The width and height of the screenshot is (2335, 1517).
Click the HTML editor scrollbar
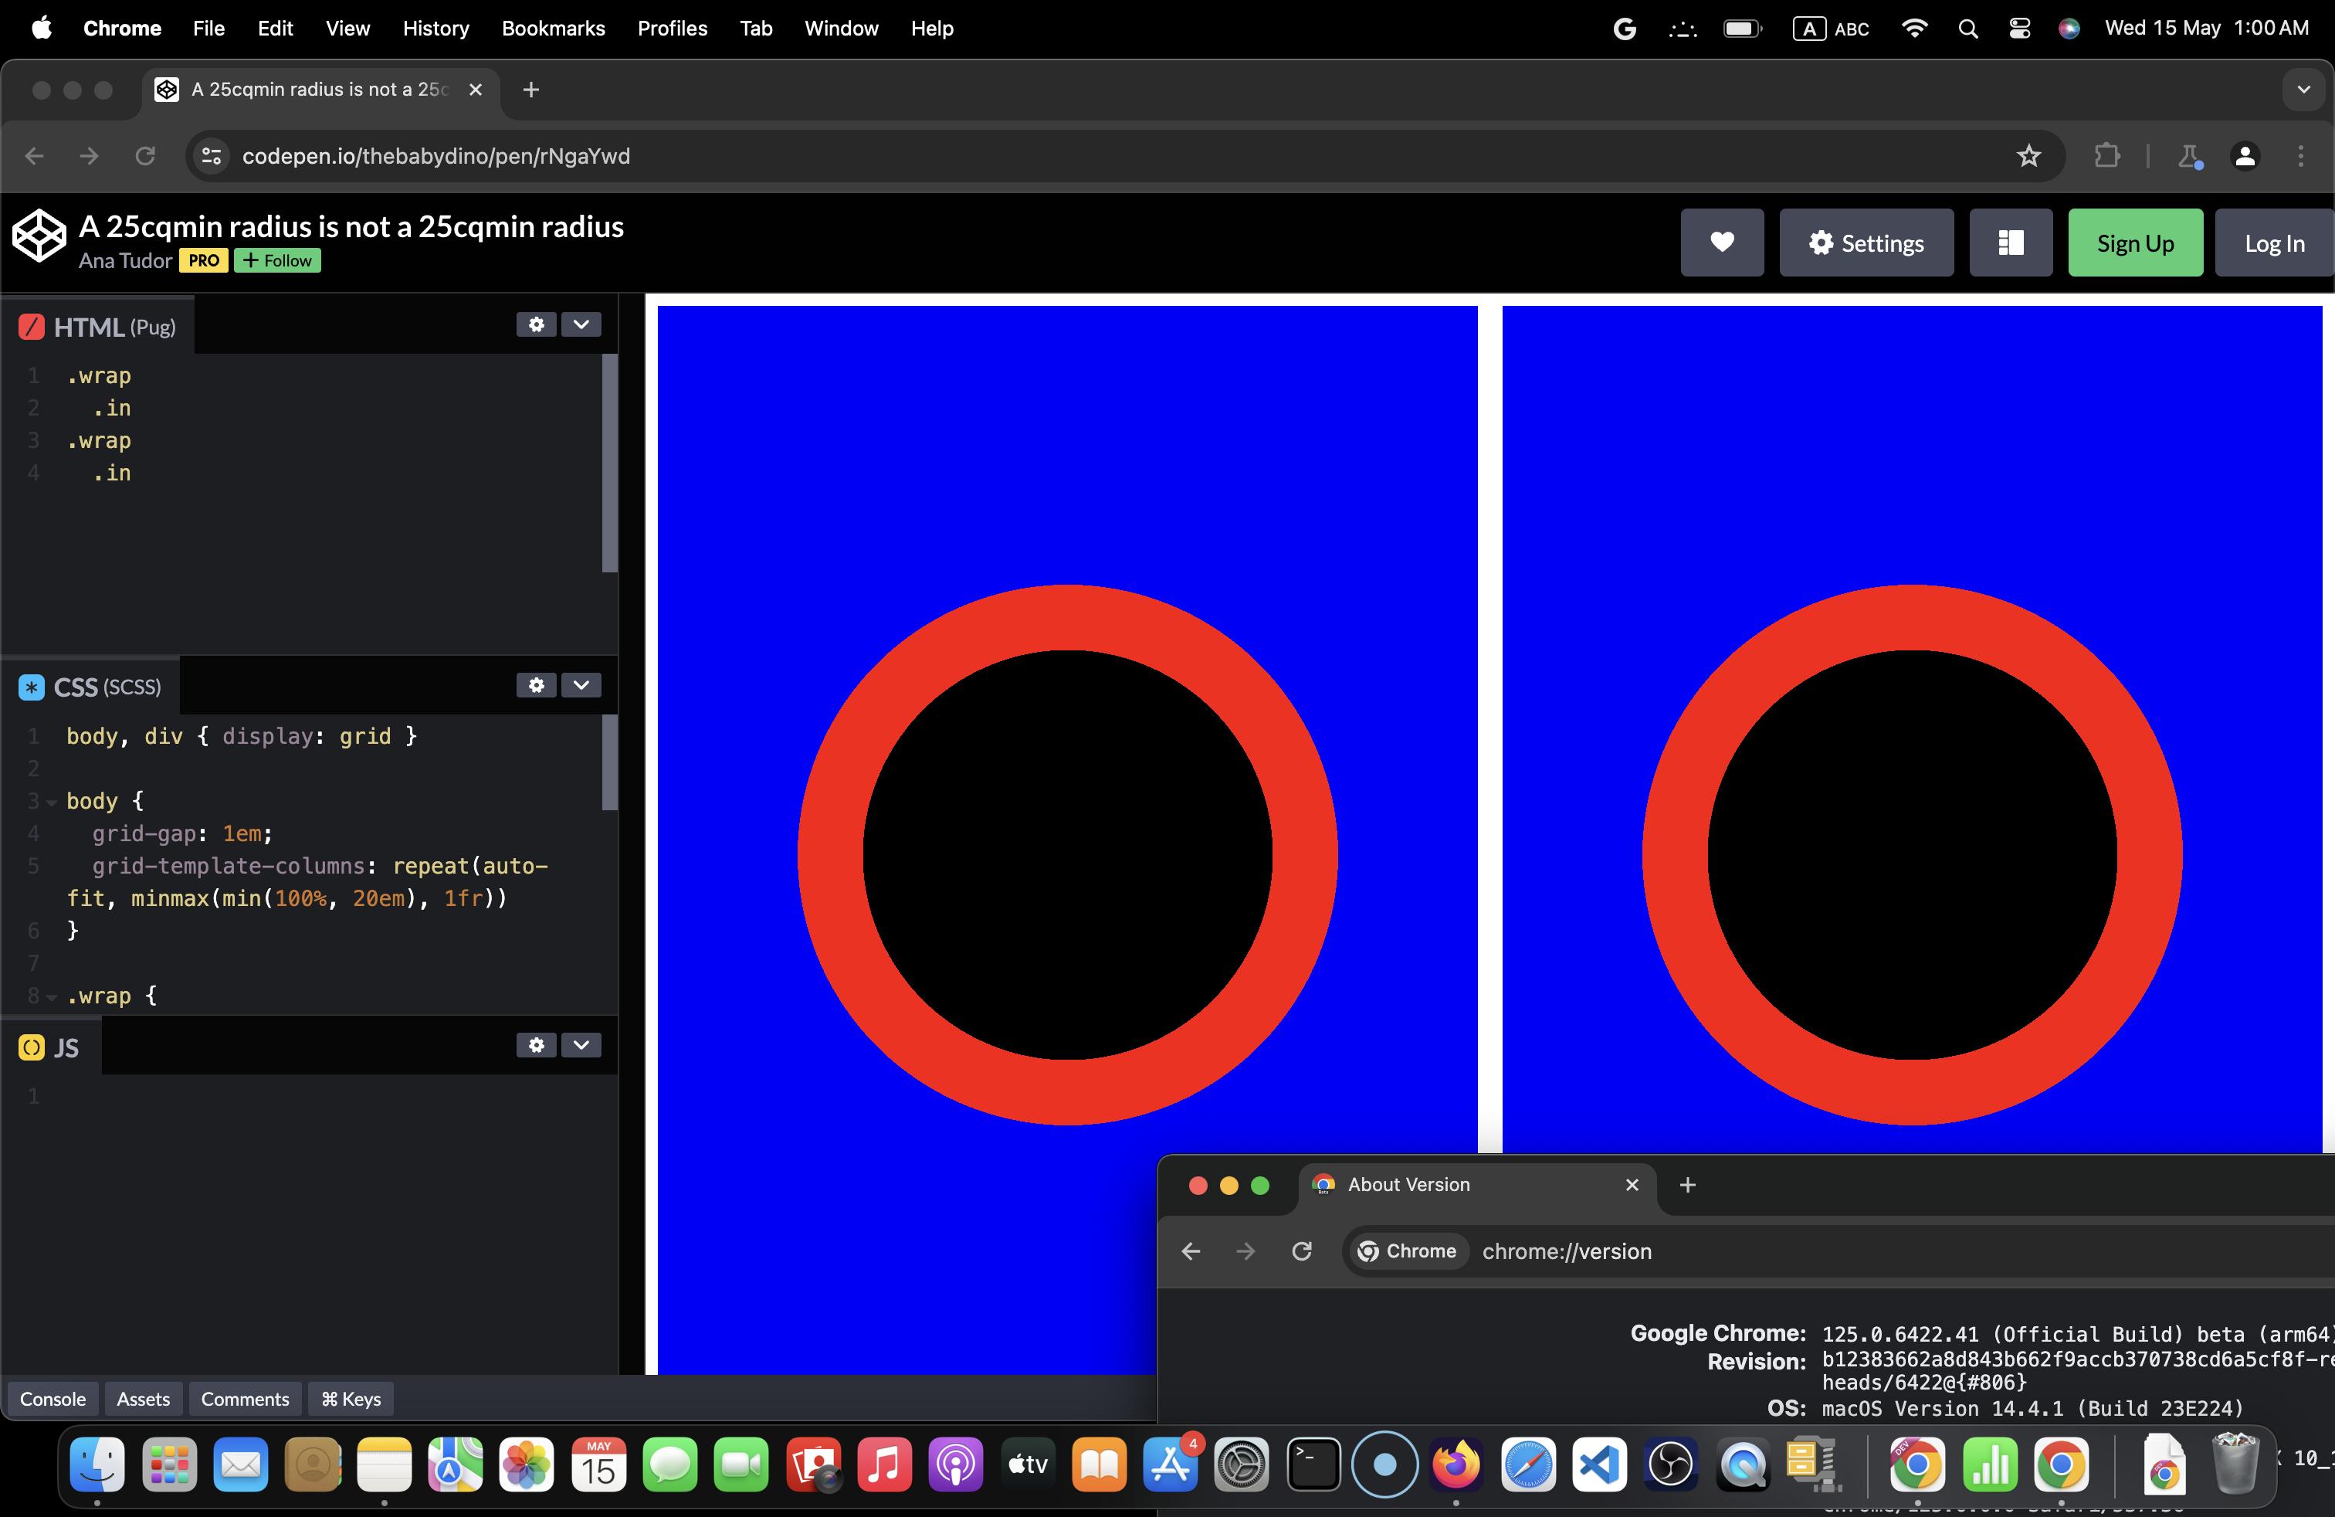click(609, 463)
